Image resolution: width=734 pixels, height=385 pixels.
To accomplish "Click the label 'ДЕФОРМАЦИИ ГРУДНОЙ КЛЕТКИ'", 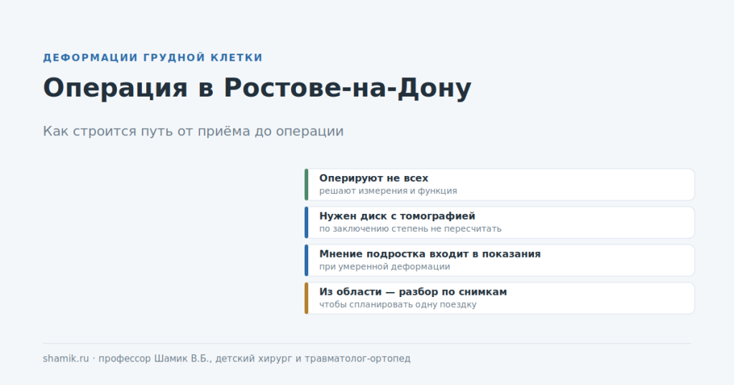I will coord(153,57).
